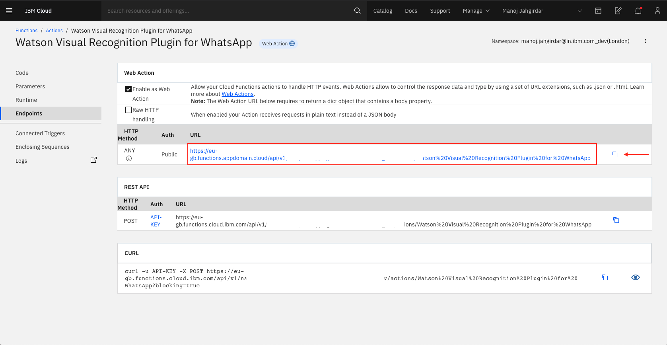Viewport: 667px width, 345px height.
Task: Copy the REST API URL
Action: 616,220
